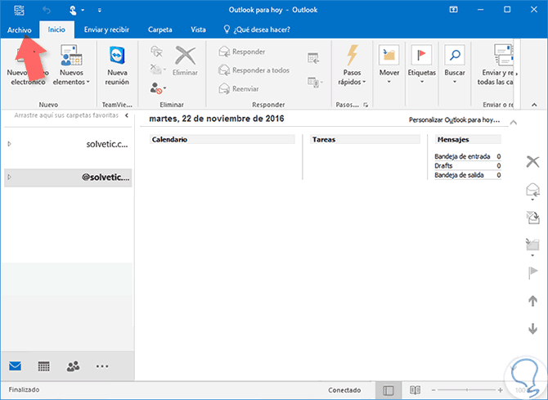Switch to Mail view envelope icon

(x=15, y=366)
